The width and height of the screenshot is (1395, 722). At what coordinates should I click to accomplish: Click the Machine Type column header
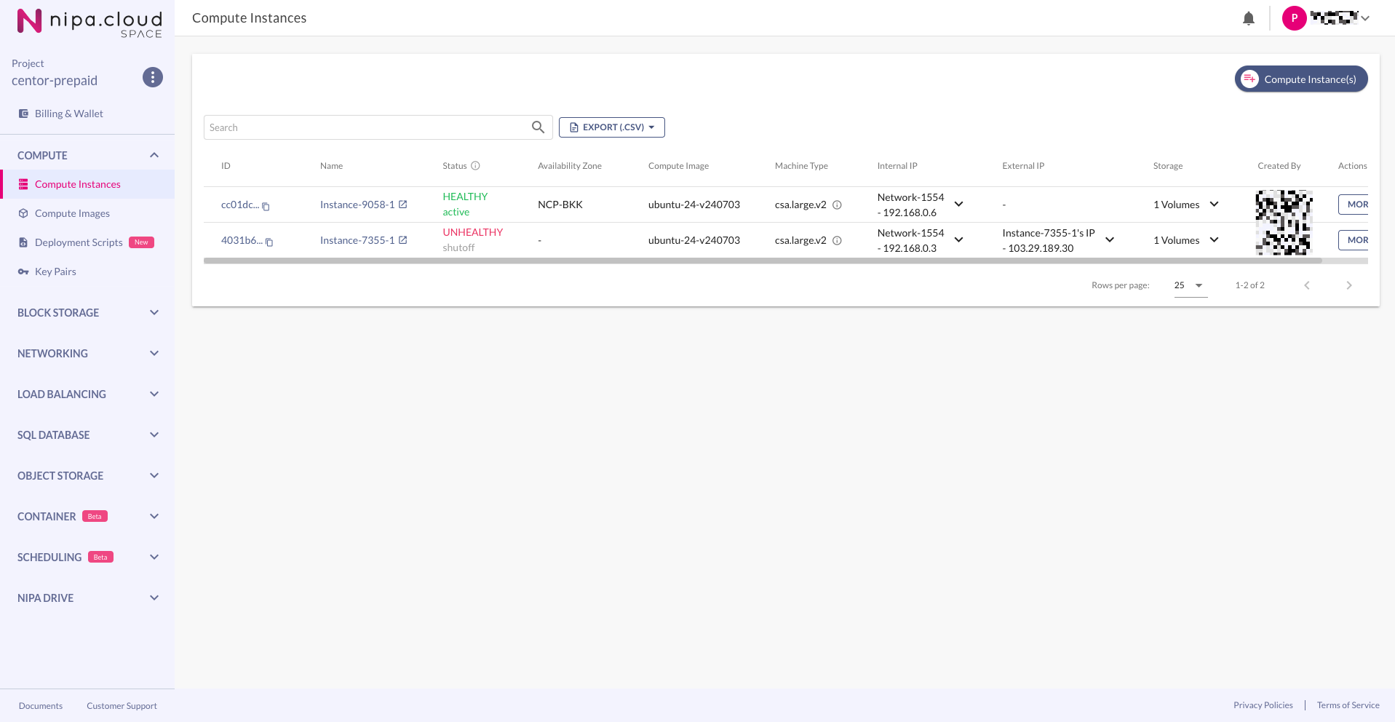(801, 166)
